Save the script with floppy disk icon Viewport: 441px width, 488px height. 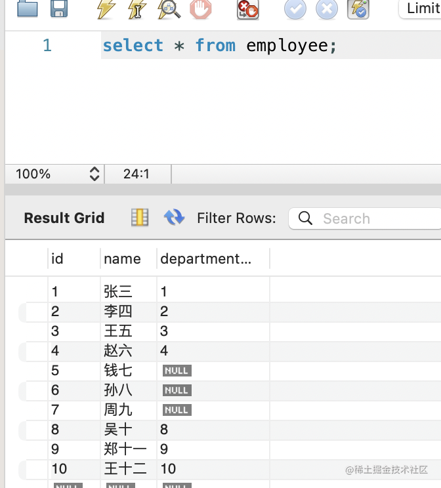point(59,9)
